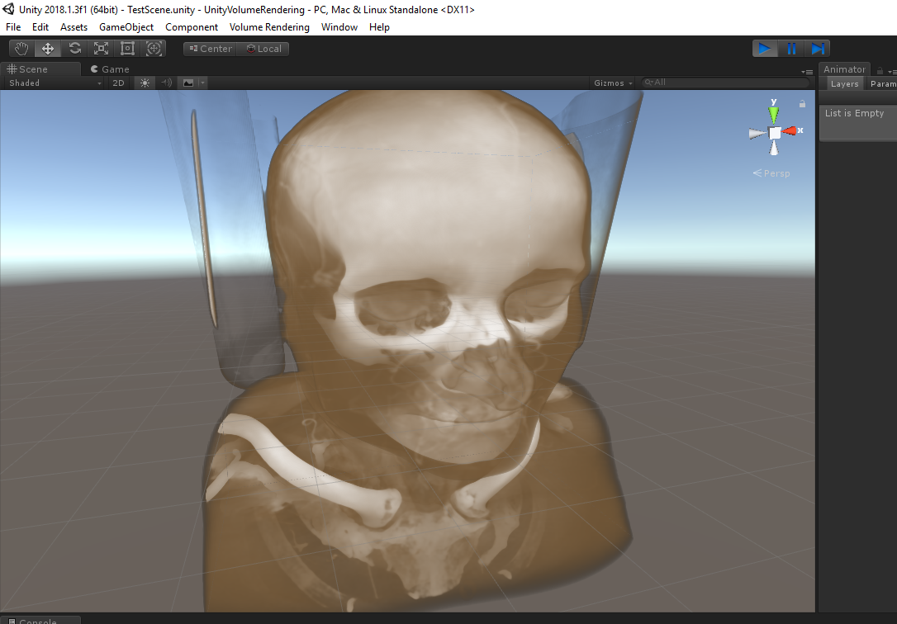Toggle scene lighting sun icon
Image resolution: width=897 pixels, height=624 pixels.
click(145, 83)
